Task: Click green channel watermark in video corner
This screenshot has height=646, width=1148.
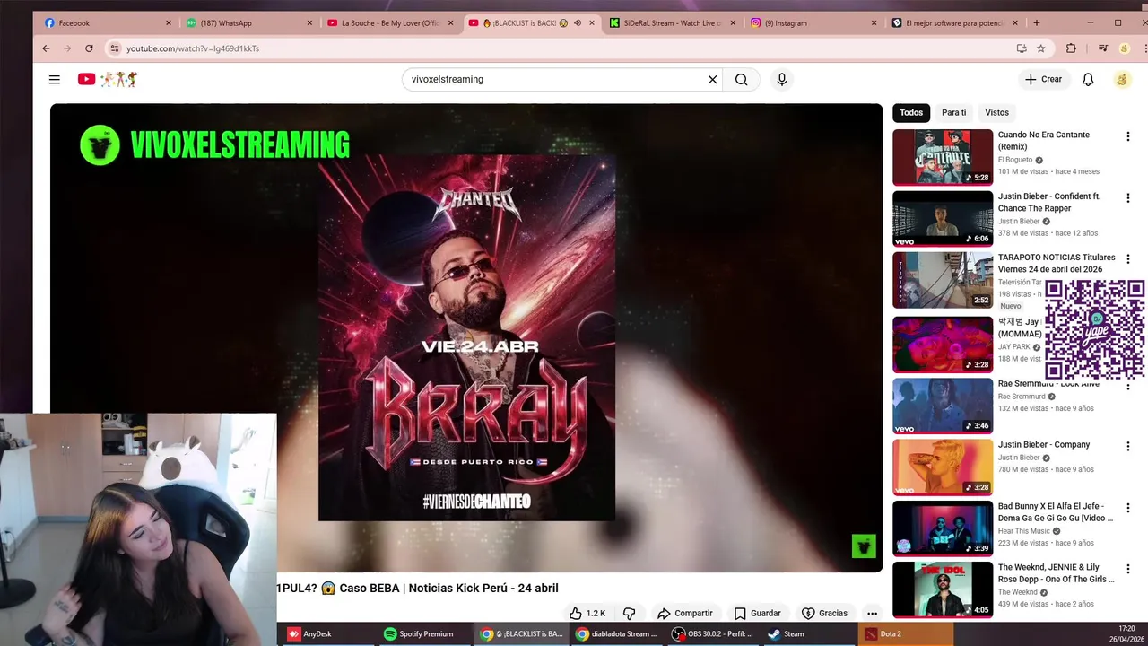Action: tap(864, 546)
